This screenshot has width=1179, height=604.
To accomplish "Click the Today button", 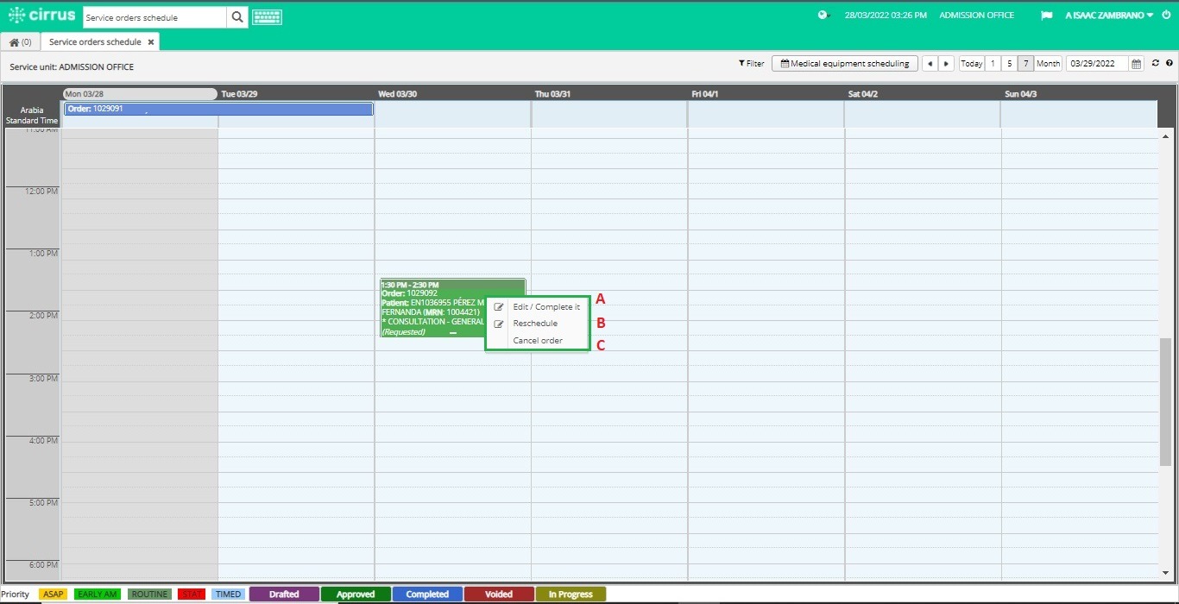I will click(972, 64).
